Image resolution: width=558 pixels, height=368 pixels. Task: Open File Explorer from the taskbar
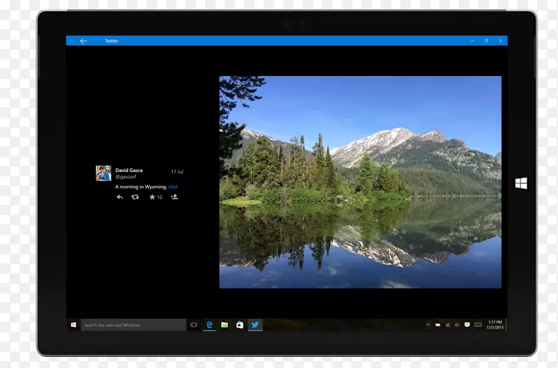tap(225, 325)
